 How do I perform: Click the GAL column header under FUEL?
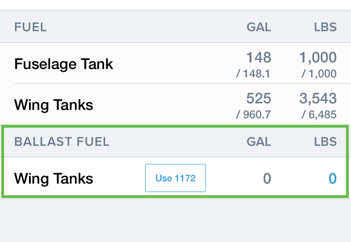tap(258, 27)
